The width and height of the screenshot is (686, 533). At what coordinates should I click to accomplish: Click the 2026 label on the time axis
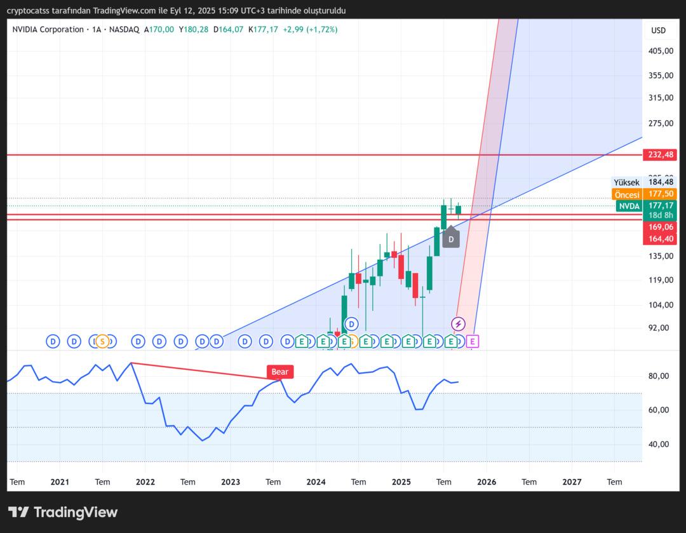tap(487, 482)
